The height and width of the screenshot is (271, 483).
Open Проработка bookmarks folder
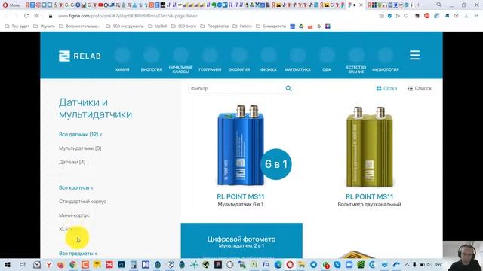tap(214, 26)
